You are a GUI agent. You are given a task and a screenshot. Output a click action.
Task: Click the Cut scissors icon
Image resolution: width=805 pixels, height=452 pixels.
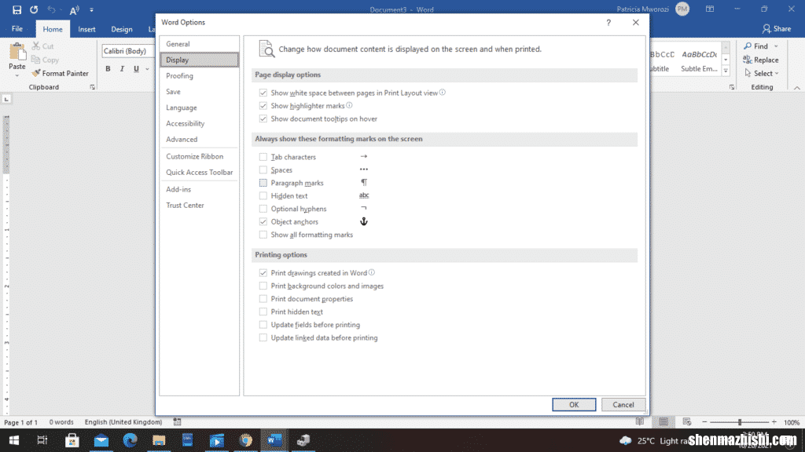(x=36, y=46)
